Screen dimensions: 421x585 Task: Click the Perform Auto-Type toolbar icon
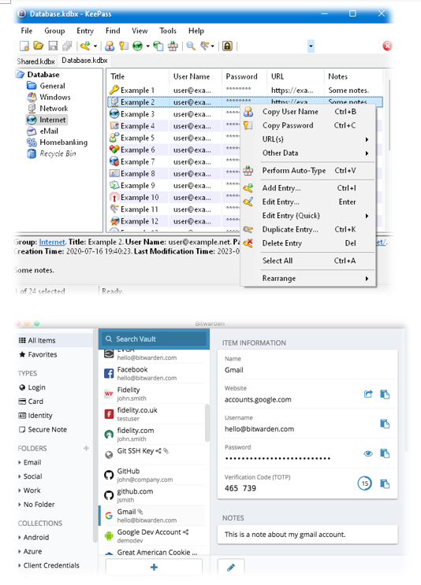[x=173, y=46]
